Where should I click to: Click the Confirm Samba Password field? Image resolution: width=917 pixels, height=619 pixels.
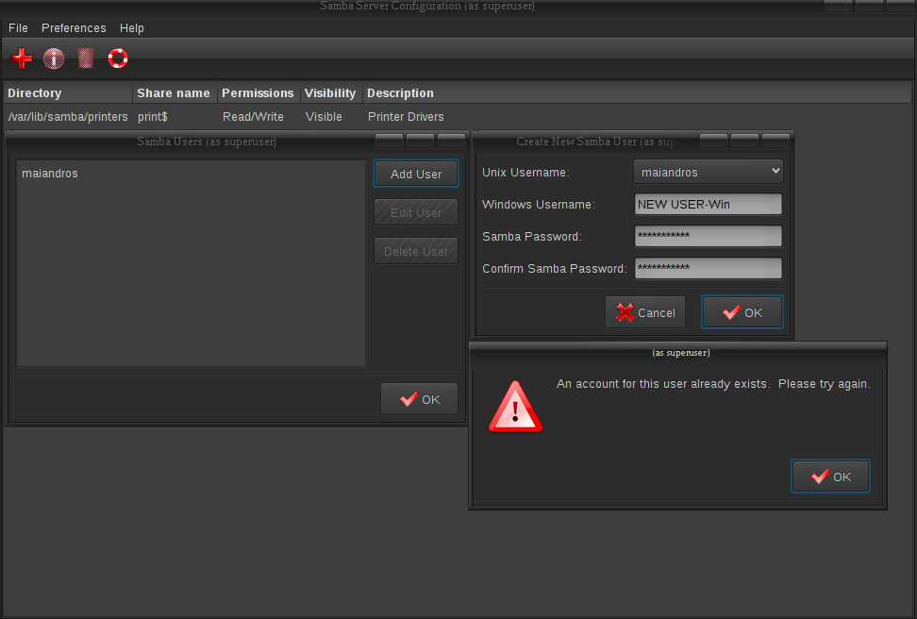(x=709, y=269)
